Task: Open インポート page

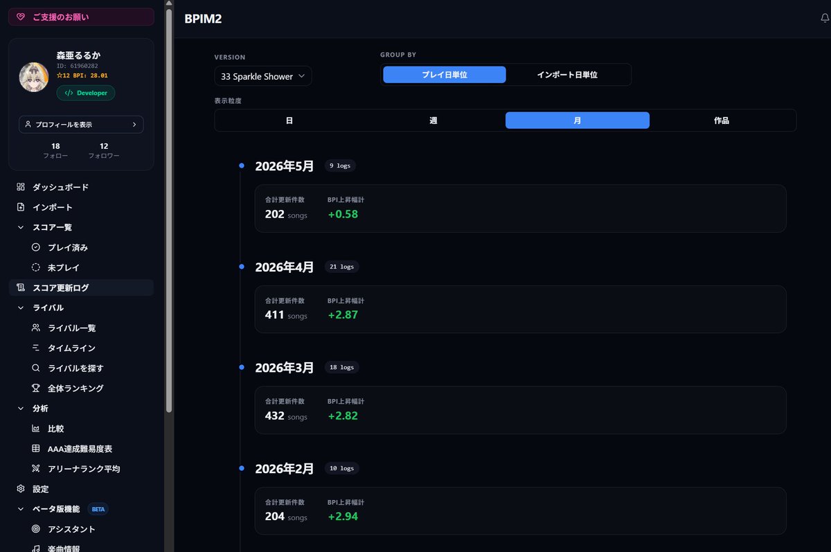Action: 81,207
